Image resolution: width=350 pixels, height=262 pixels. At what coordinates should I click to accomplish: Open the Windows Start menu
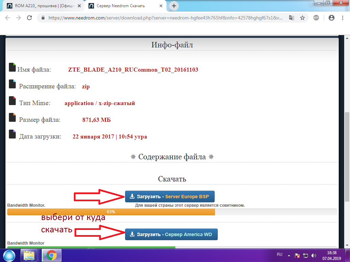[9, 255]
